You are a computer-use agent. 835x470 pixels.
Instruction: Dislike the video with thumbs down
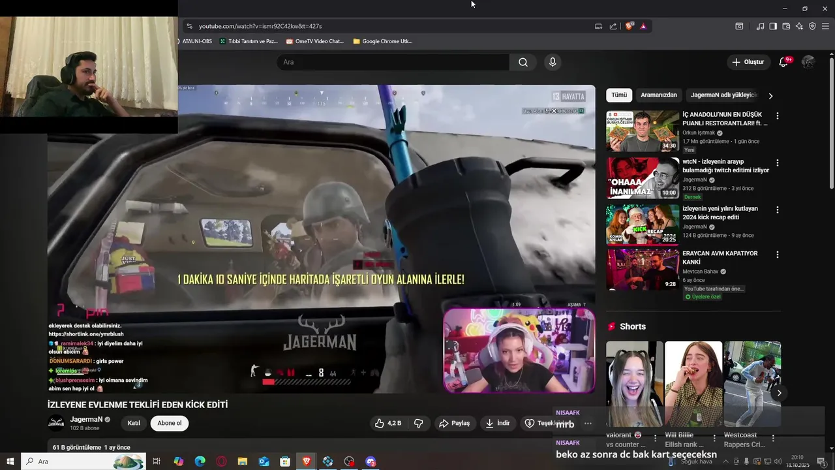pyautogui.click(x=419, y=423)
